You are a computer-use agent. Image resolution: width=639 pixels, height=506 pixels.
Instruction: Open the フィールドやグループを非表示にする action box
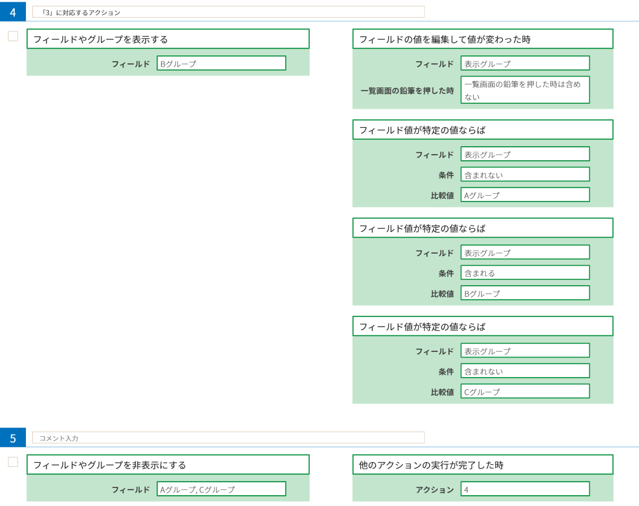168,465
